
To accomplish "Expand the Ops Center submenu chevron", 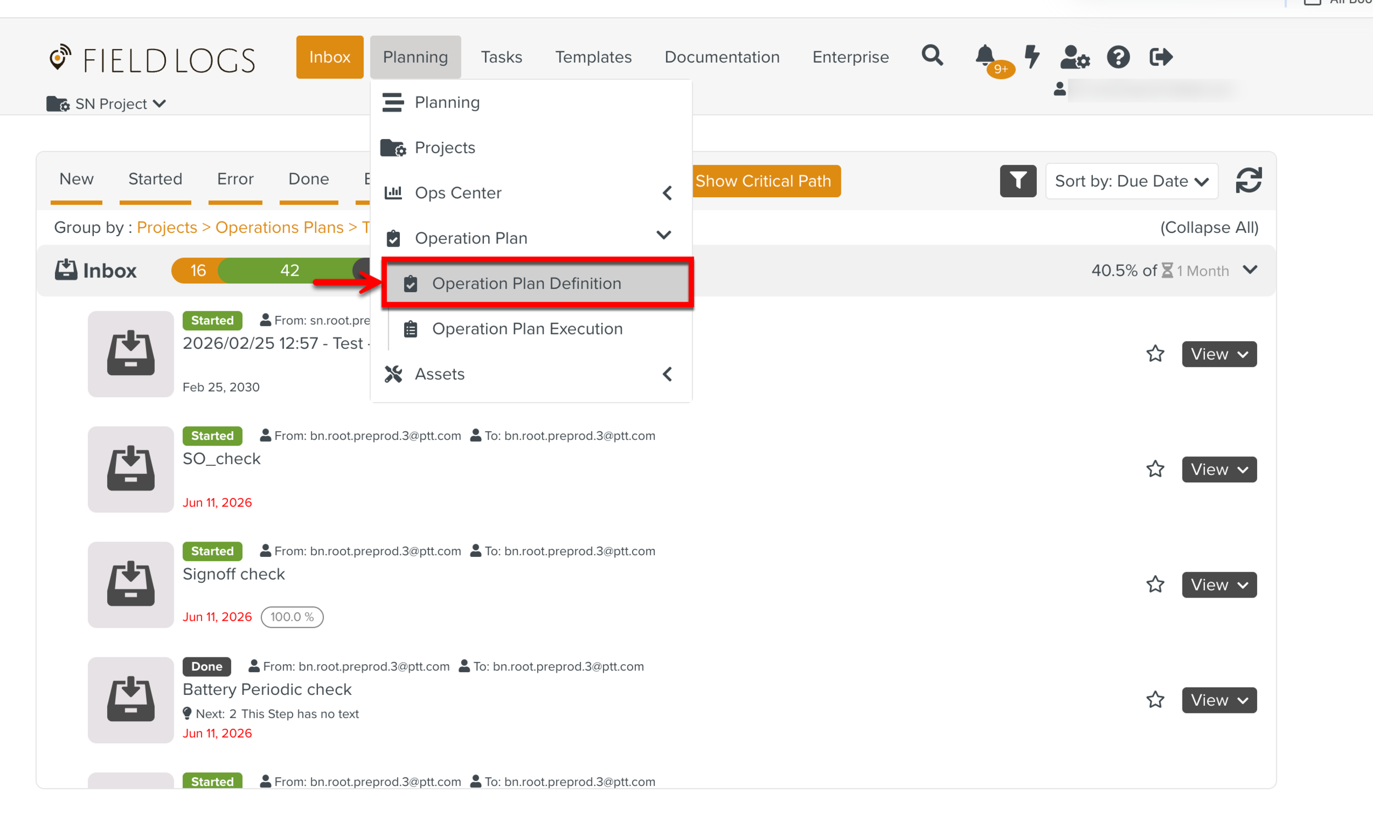I will point(667,193).
